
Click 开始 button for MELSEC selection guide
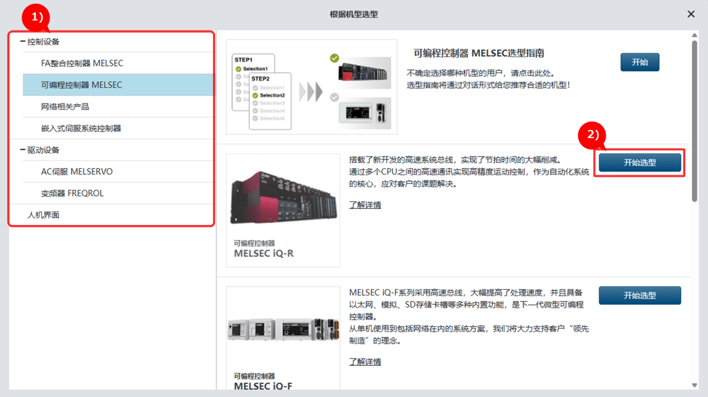[639, 62]
